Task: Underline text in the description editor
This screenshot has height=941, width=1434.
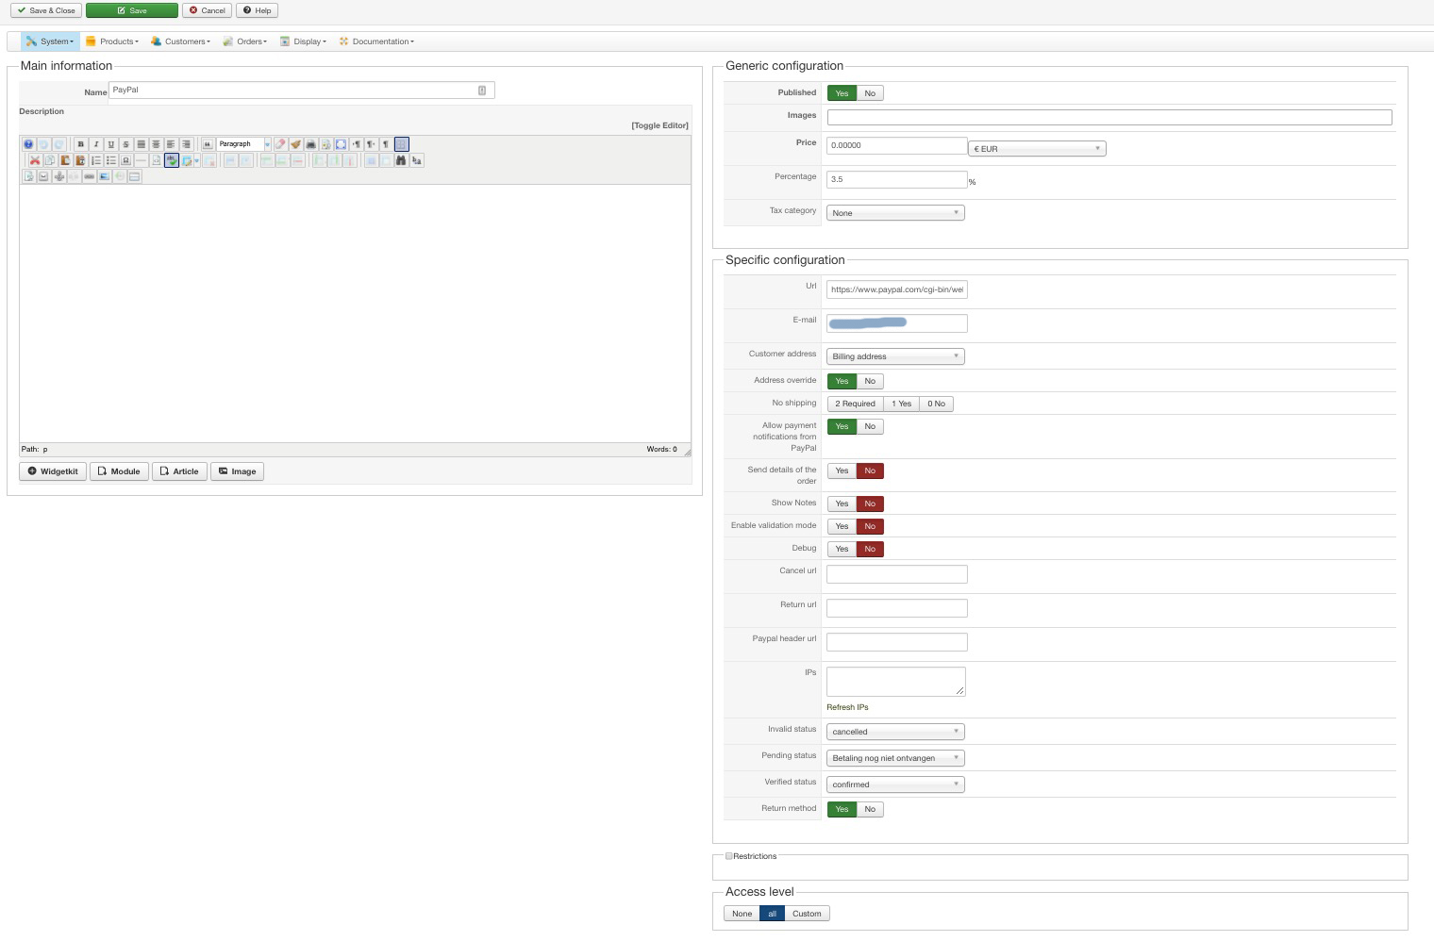Action: pyautogui.click(x=111, y=144)
